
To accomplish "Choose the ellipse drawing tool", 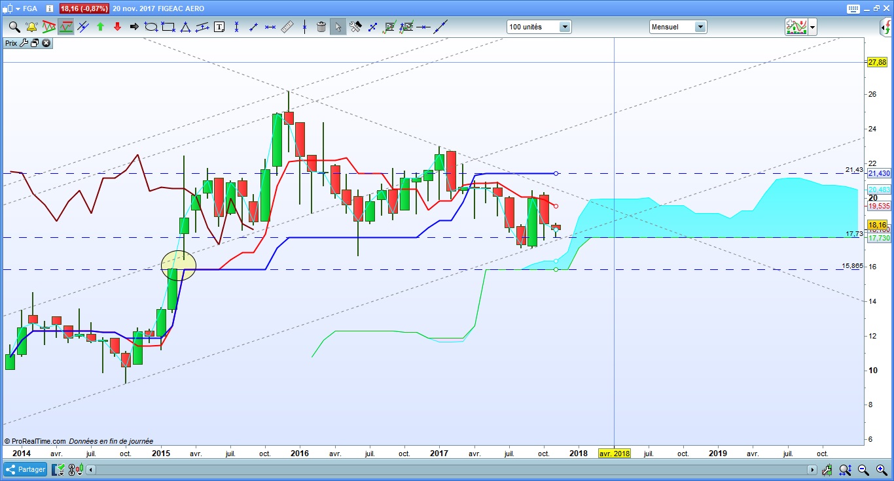I will [151, 27].
